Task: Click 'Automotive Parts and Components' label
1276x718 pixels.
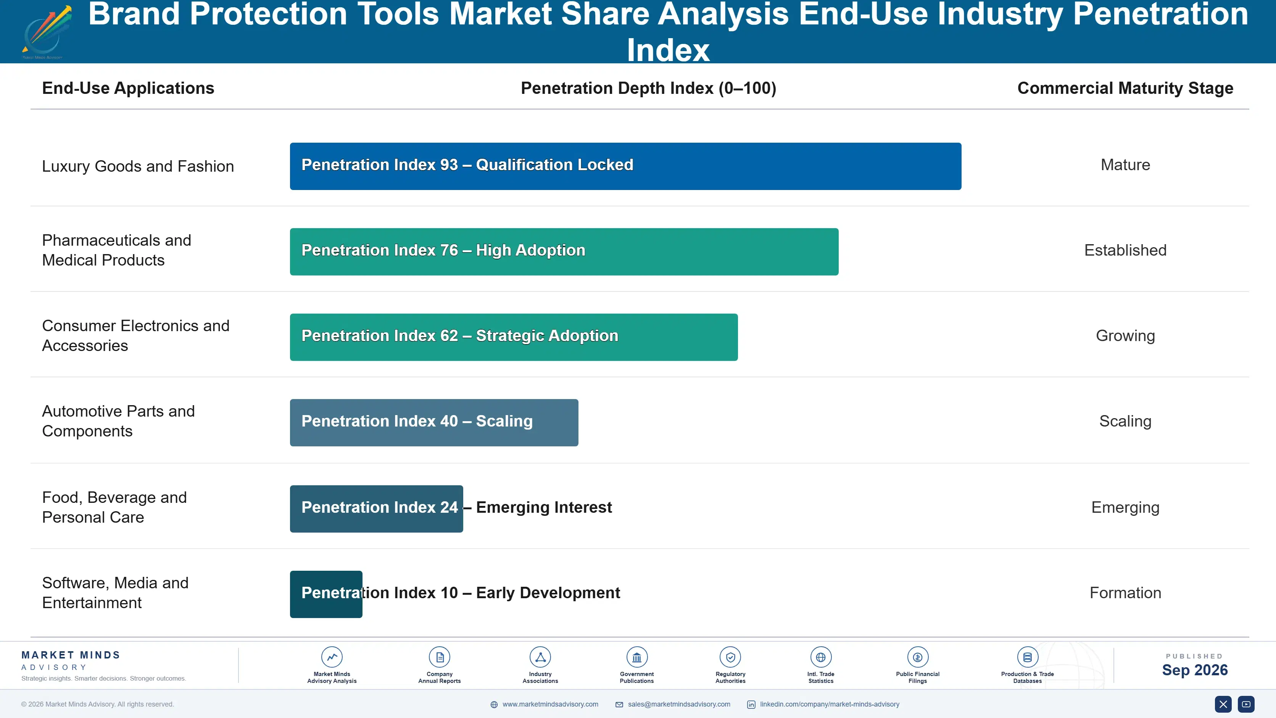Action: (118, 421)
